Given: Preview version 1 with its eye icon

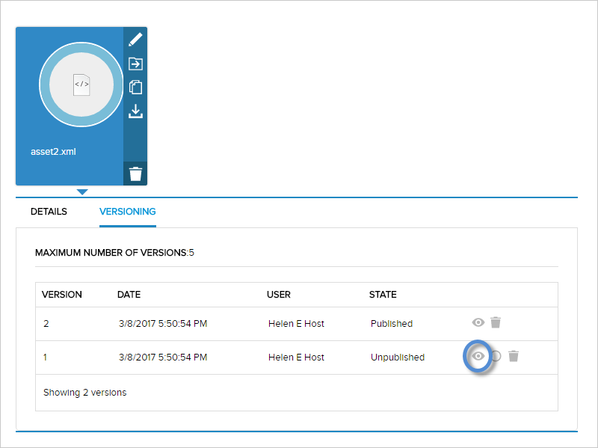Looking at the screenshot, I should (478, 356).
